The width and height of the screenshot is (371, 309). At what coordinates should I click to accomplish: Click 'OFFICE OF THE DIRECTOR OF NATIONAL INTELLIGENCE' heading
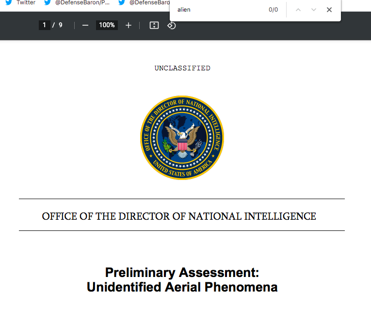(x=179, y=216)
